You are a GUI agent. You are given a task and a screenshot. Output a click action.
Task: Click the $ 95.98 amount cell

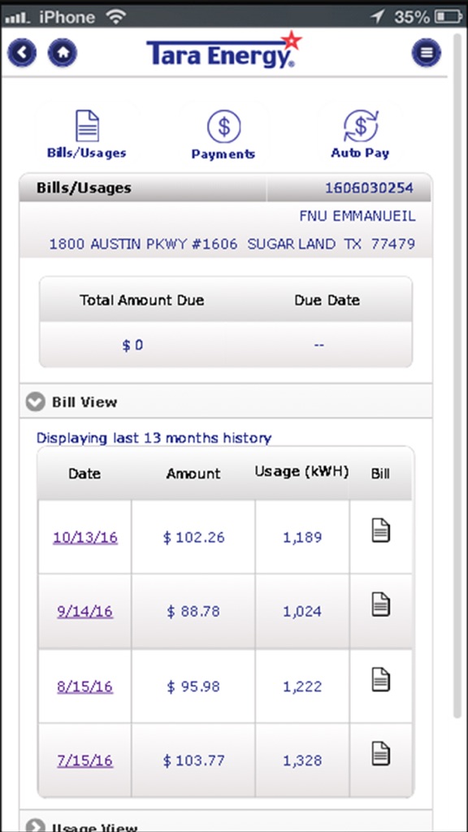193,687
